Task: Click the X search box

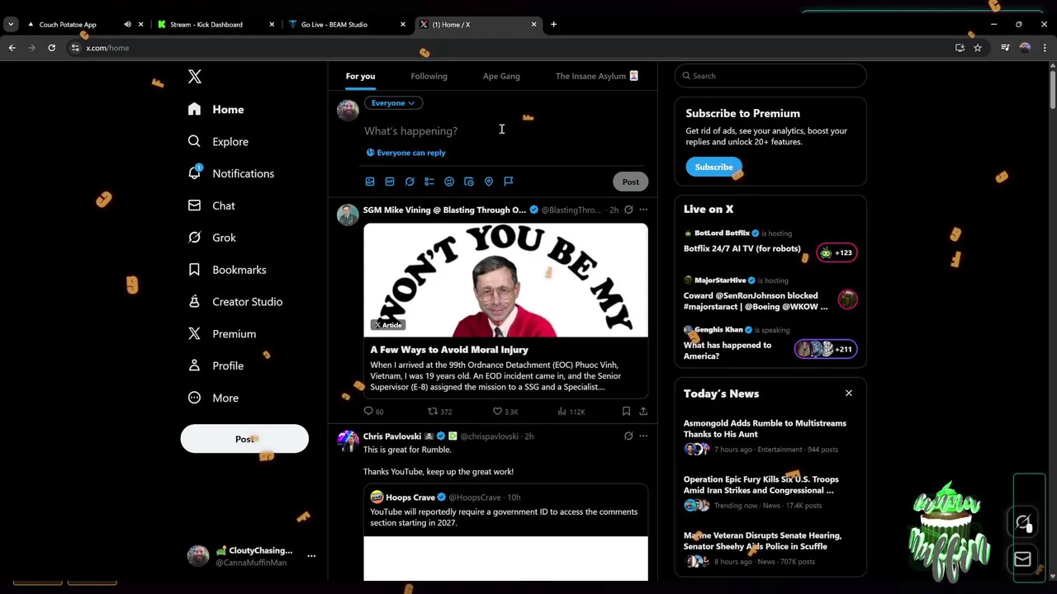Action: pos(770,76)
